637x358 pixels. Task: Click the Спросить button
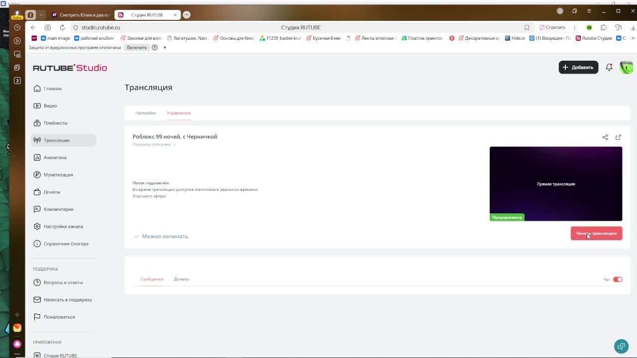(x=552, y=27)
